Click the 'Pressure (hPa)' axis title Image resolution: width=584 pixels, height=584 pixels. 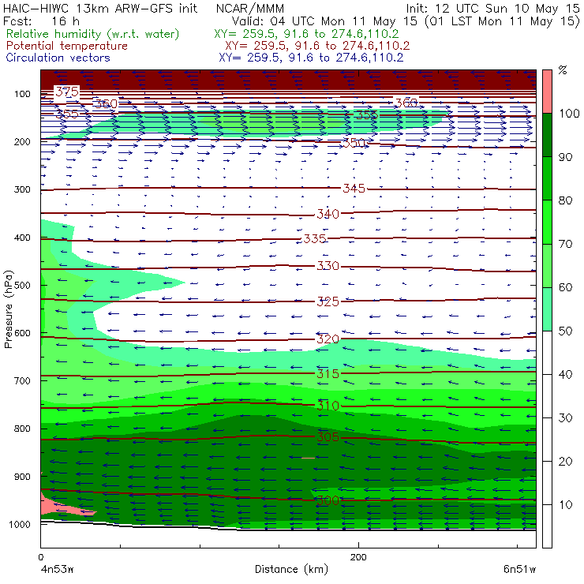(8, 309)
